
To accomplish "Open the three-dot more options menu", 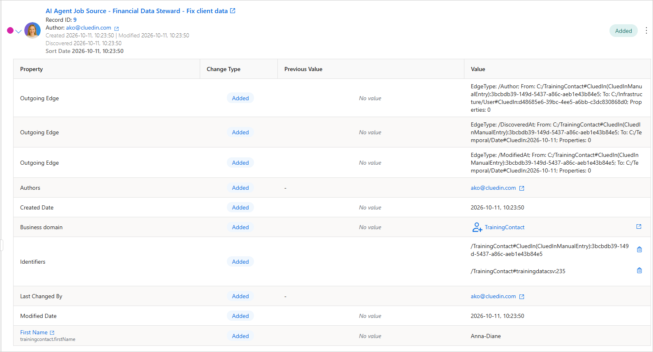I will (x=646, y=30).
